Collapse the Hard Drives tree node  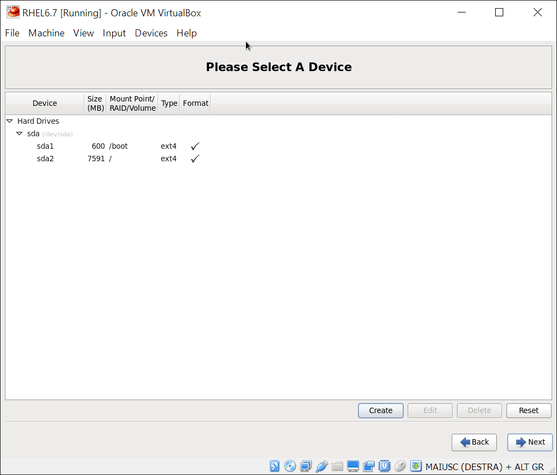coord(10,121)
